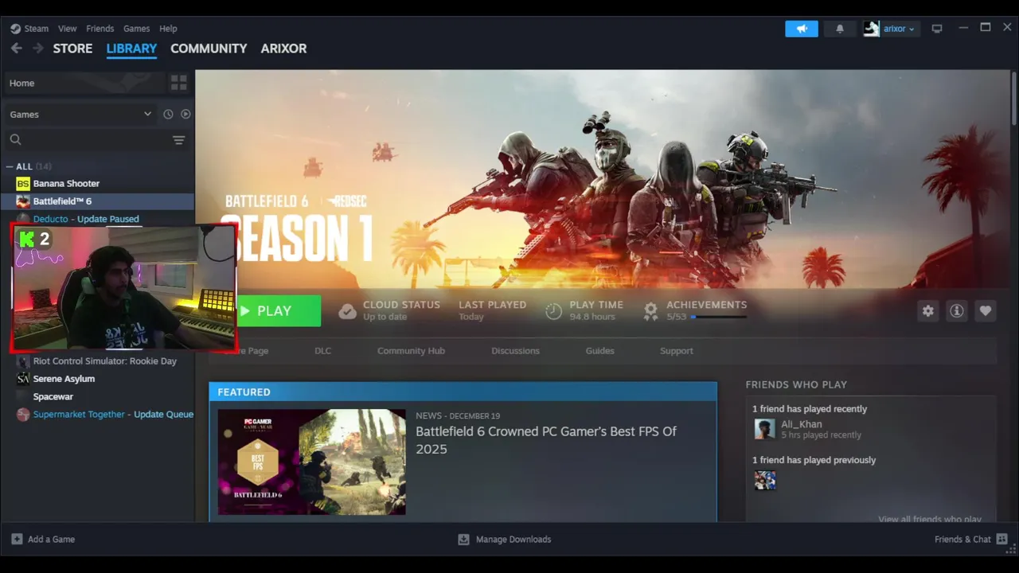Open game settings gear icon
Image resolution: width=1019 pixels, height=573 pixels.
click(928, 311)
